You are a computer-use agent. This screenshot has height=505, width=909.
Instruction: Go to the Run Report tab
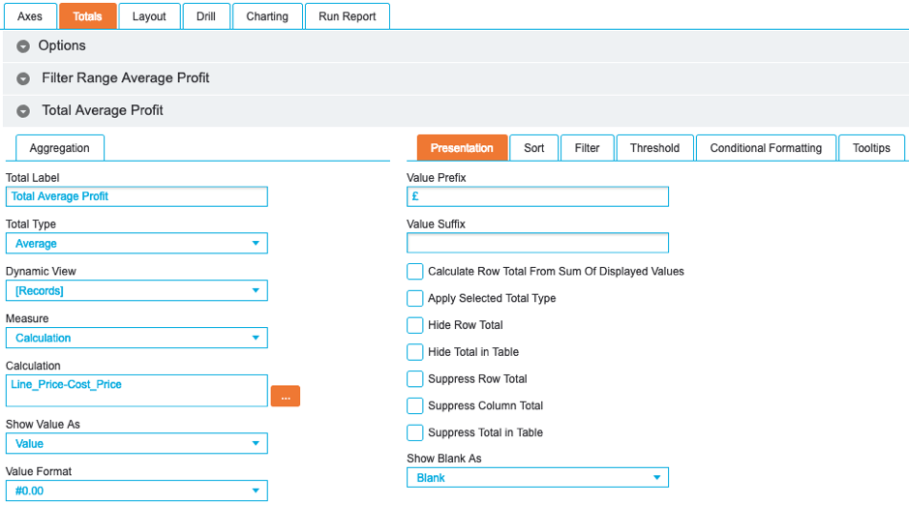(x=347, y=16)
